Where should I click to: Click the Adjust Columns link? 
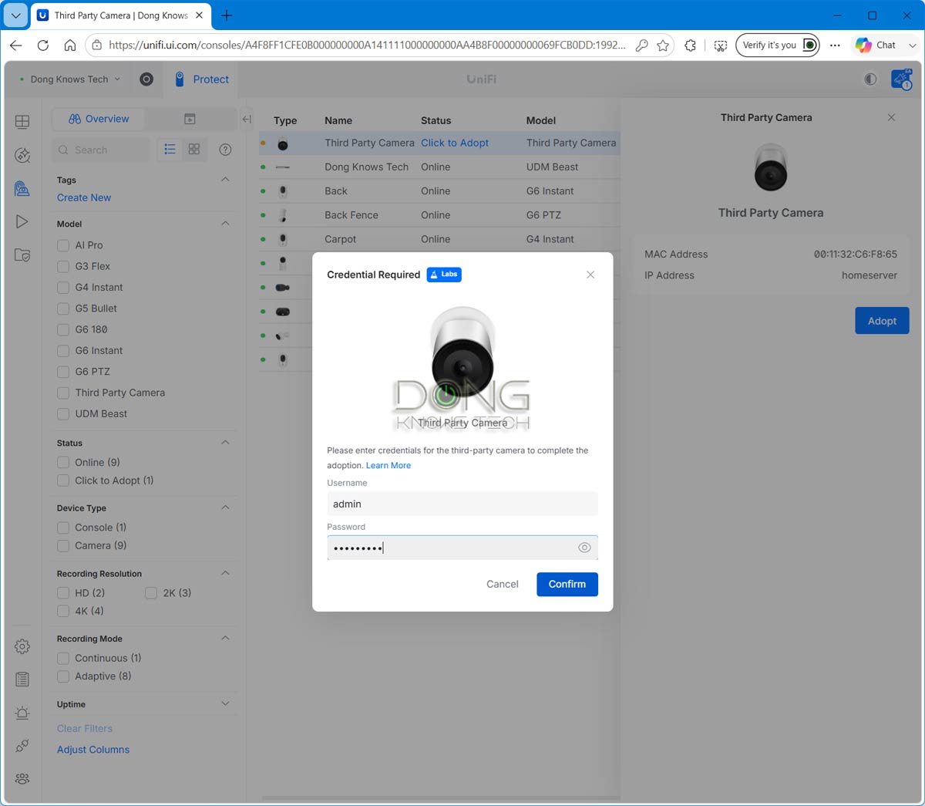coord(93,750)
